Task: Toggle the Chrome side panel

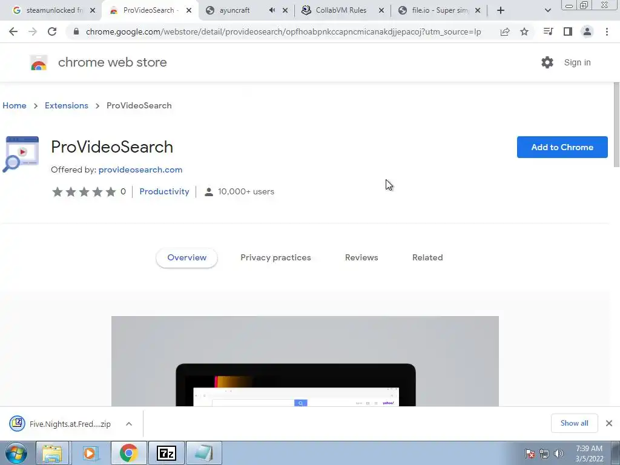Action: (568, 31)
